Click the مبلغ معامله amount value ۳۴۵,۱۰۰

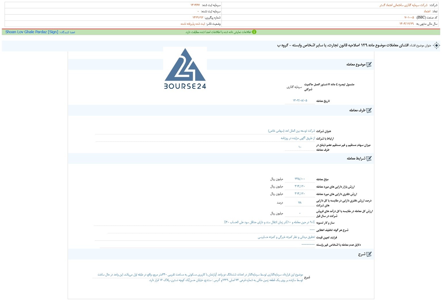pos(300,179)
